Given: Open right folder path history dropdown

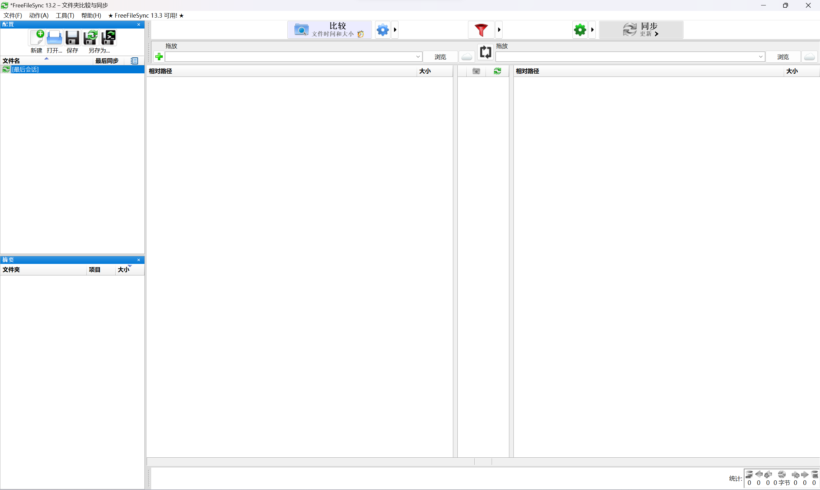Looking at the screenshot, I should pyautogui.click(x=760, y=57).
